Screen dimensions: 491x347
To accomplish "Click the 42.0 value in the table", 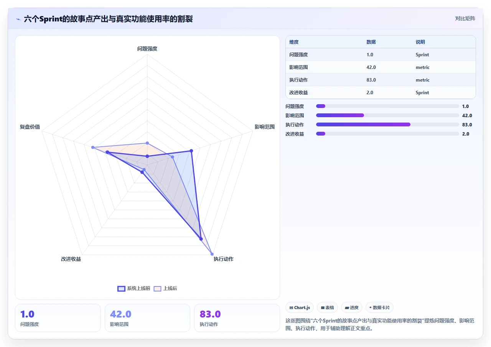I will [x=371, y=67].
